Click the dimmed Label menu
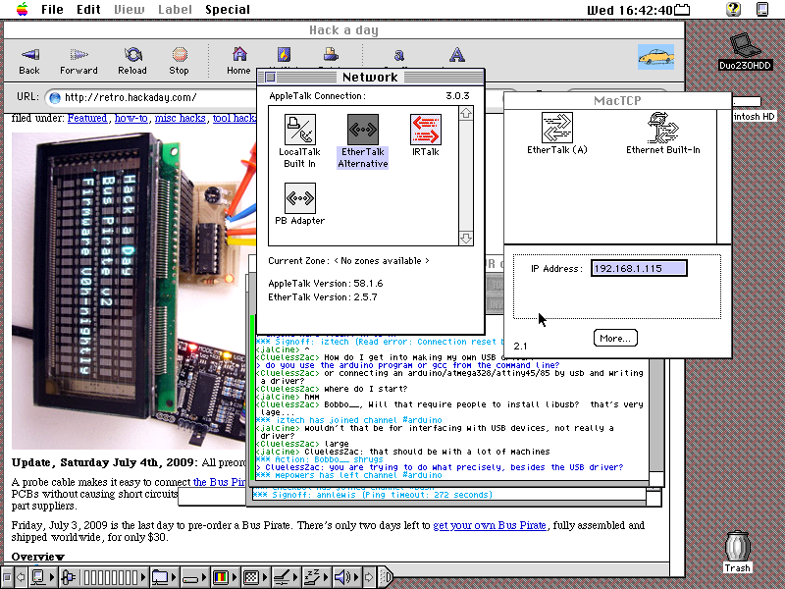The height and width of the screenshot is (589, 785). [x=175, y=9]
